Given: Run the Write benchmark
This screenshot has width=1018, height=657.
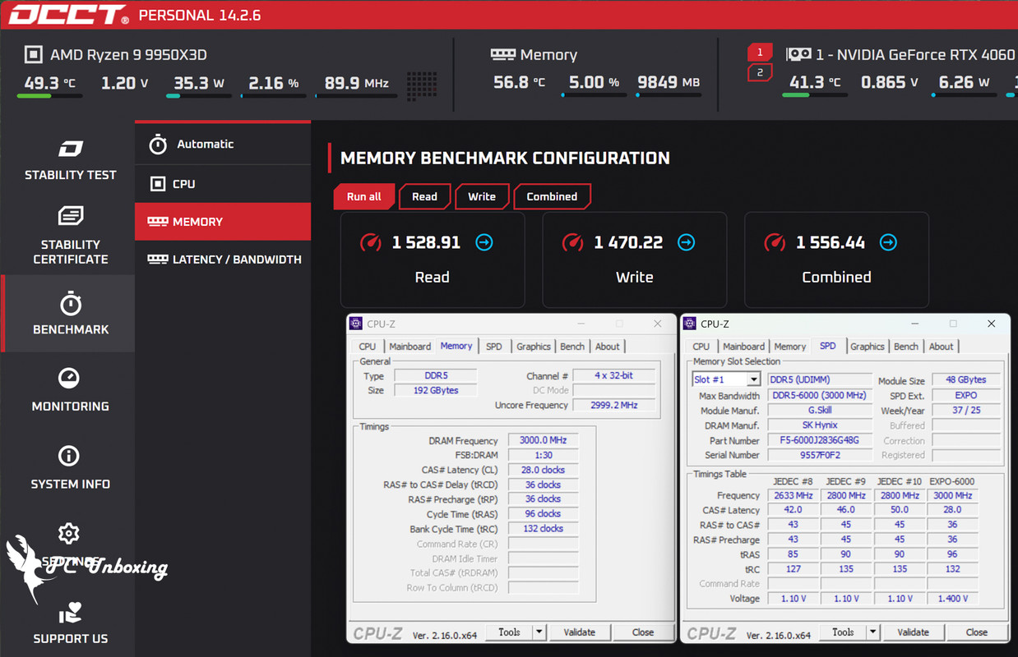Looking at the screenshot, I should 482,196.
